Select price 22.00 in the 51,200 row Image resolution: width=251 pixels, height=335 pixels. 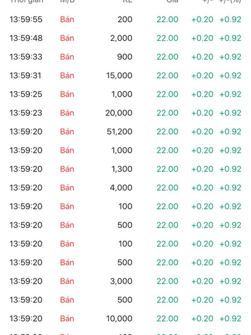(x=167, y=131)
